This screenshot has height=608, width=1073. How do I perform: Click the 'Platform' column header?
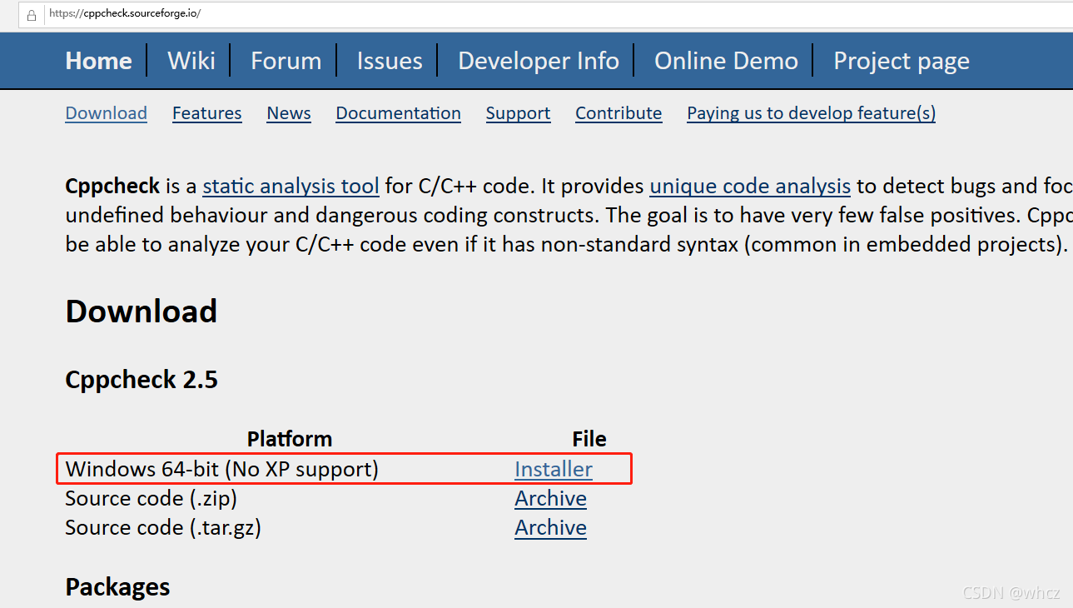point(290,439)
